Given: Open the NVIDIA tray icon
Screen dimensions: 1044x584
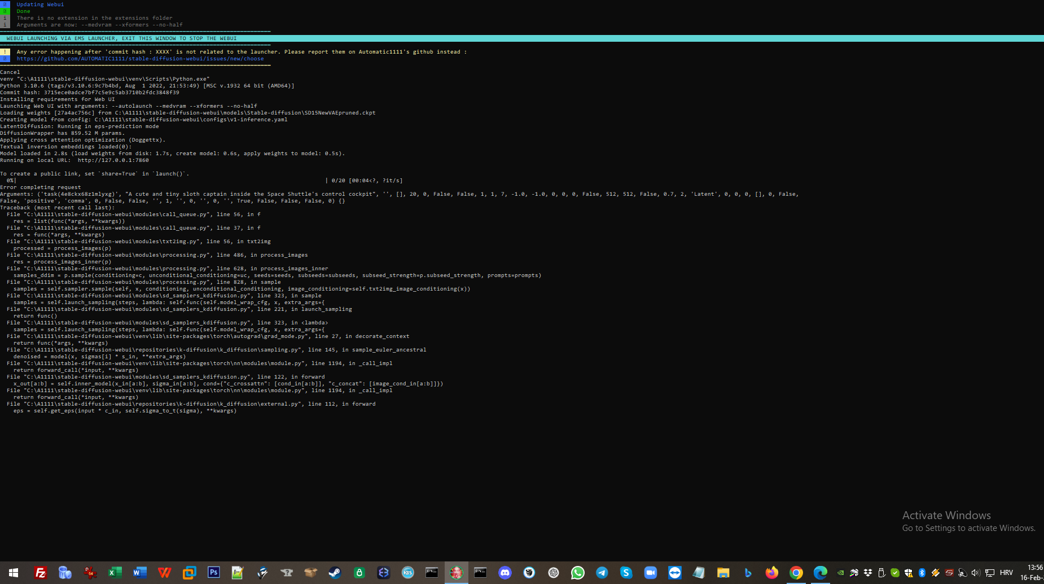Looking at the screenshot, I should [x=841, y=573].
